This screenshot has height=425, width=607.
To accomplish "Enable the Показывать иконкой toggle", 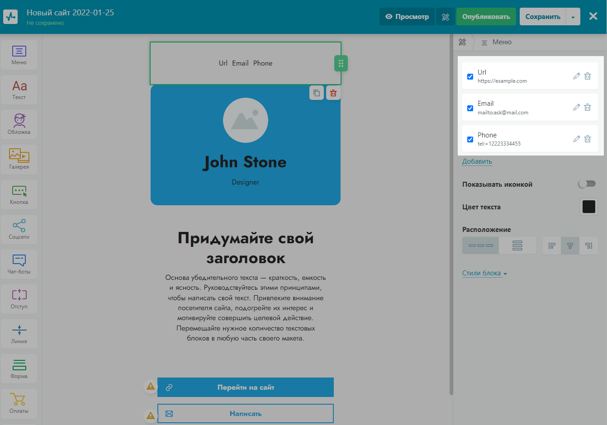I will pos(587,184).
